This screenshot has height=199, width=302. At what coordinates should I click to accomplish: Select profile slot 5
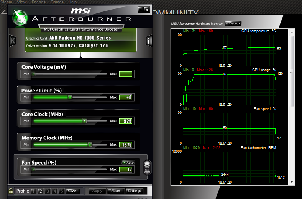point(61,191)
